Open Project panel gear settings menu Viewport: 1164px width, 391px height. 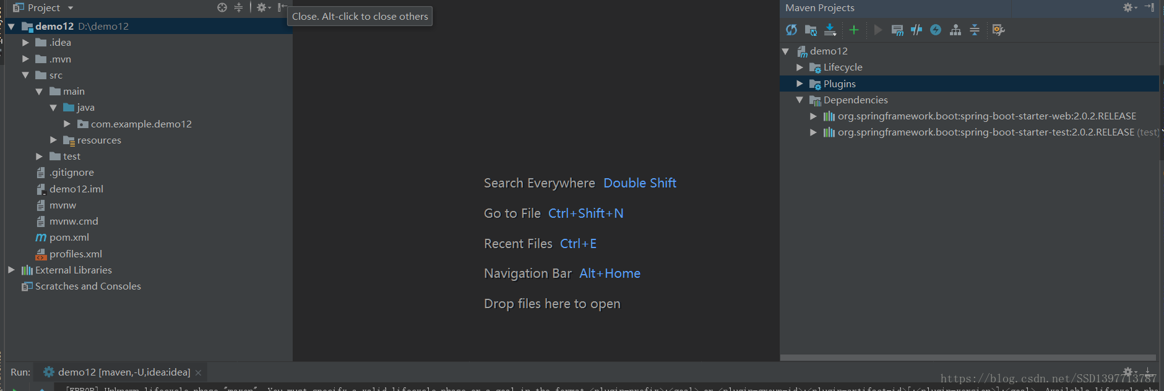click(264, 7)
